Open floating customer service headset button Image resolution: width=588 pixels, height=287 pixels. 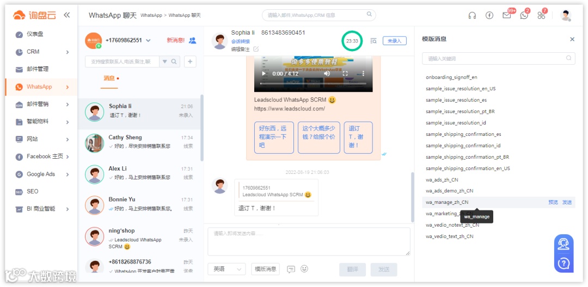[x=563, y=245]
